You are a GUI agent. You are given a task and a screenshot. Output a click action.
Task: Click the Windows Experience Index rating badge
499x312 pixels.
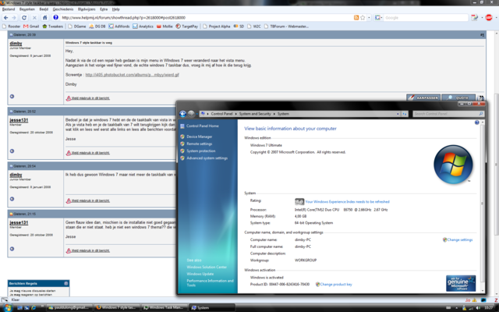[x=299, y=201]
